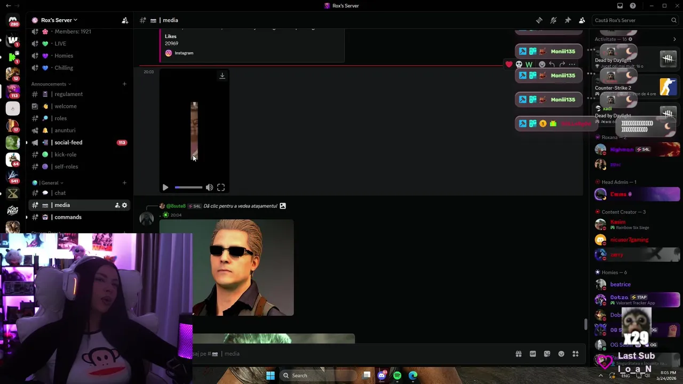Screen dimensions: 683x384
Task: React with the red heart emoji
Action: pyautogui.click(x=509, y=65)
